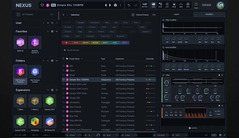This screenshot has width=239, height=138.
Task: Open the LAY layers view
Action: 167,5
